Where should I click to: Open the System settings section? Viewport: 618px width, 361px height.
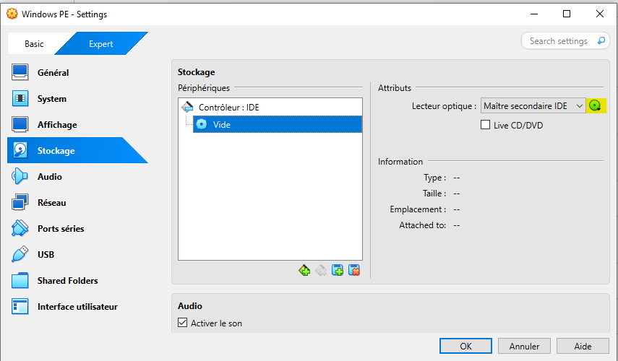coord(51,99)
